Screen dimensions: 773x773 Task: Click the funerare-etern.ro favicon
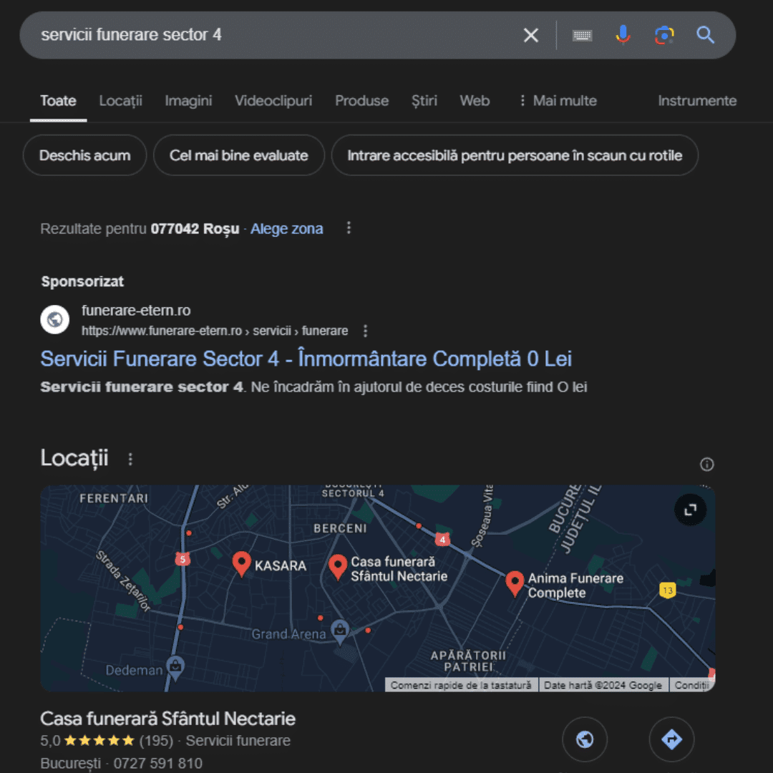(55, 320)
